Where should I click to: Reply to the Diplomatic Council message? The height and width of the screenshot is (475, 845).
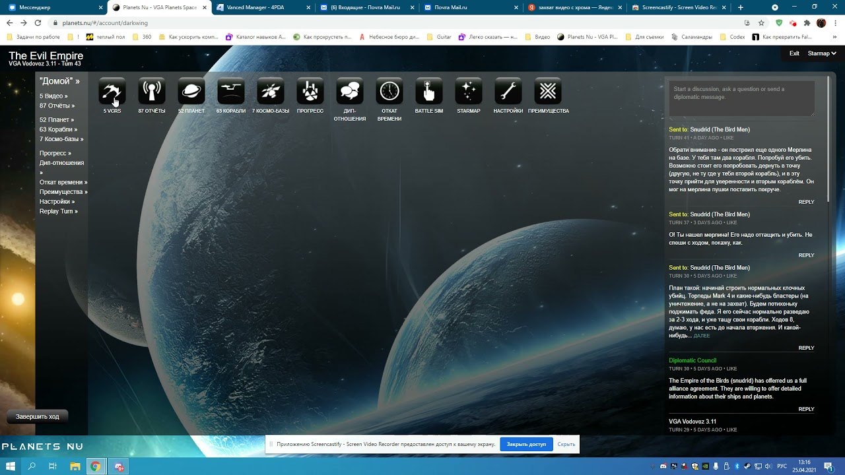[806, 409]
